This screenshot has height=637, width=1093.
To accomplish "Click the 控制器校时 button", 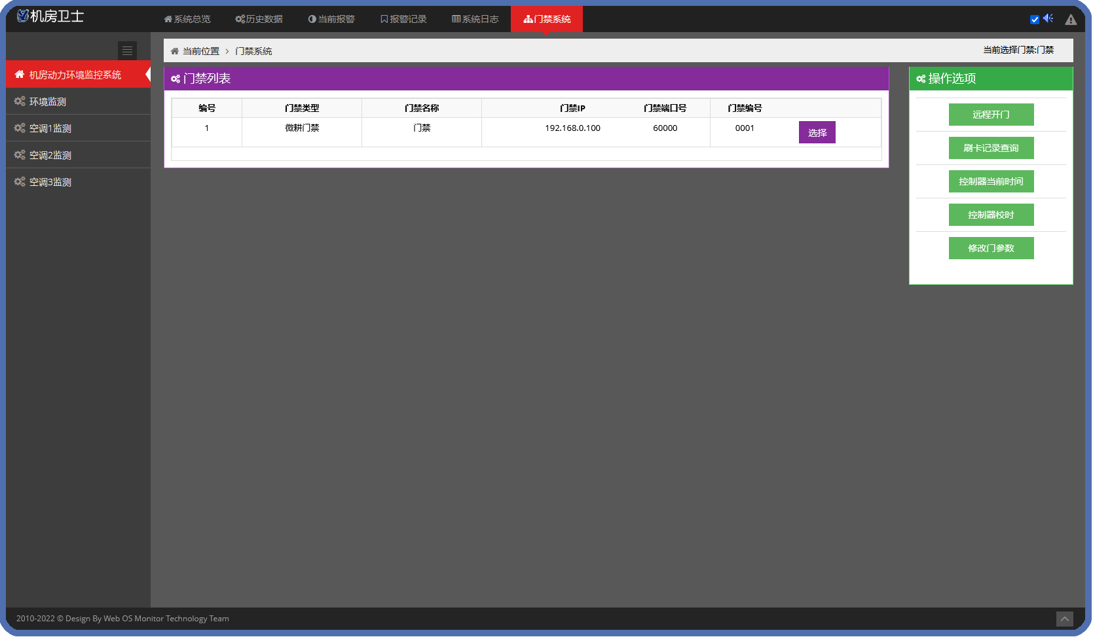I will pyautogui.click(x=991, y=215).
